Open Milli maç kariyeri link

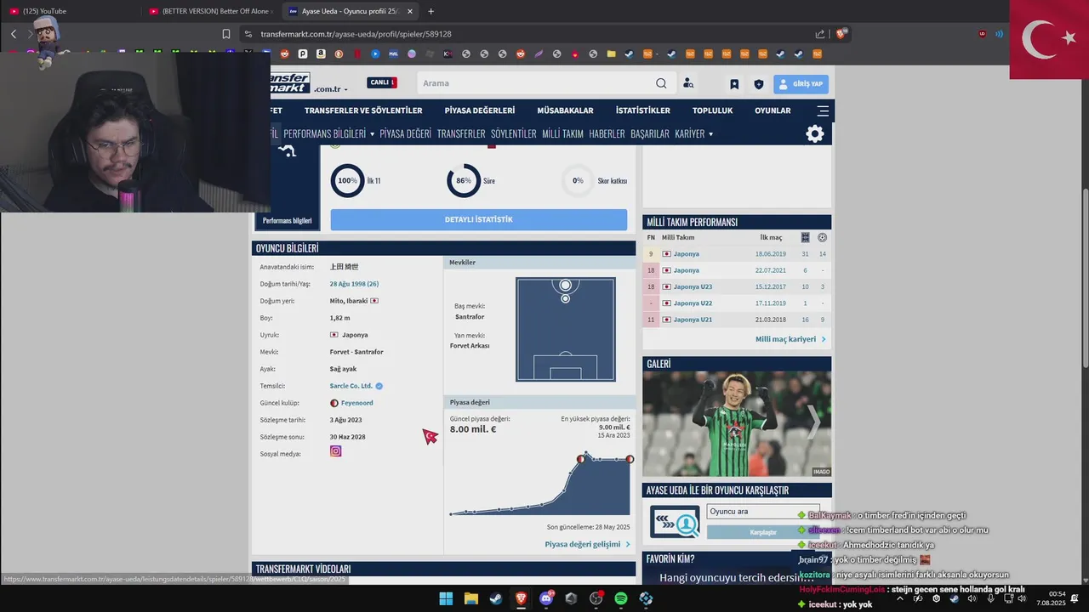coord(790,339)
